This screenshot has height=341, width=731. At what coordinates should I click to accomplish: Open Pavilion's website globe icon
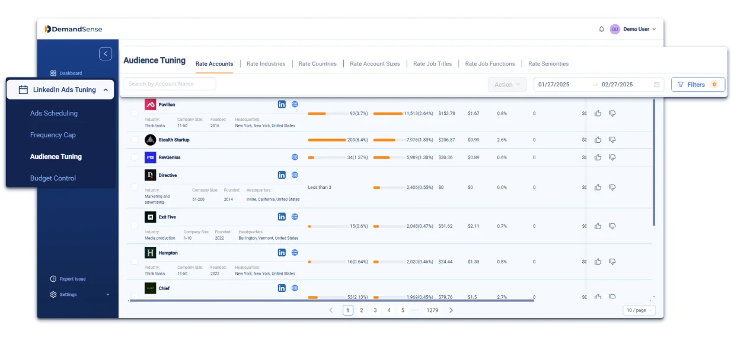(x=295, y=104)
